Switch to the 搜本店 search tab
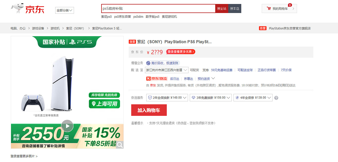338x162 pixels. pyautogui.click(x=234, y=8)
